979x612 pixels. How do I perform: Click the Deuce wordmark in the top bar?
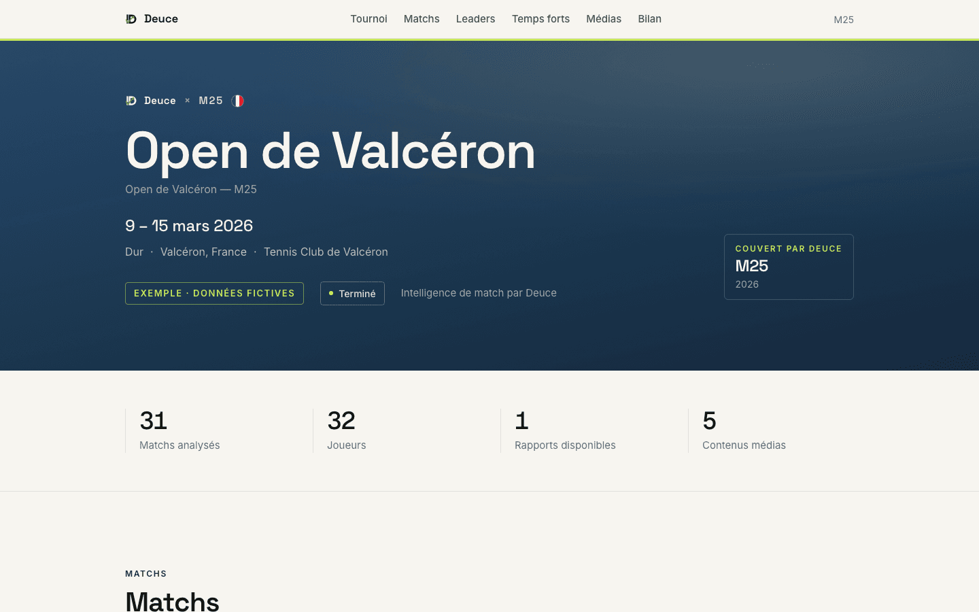click(x=161, y=19)
